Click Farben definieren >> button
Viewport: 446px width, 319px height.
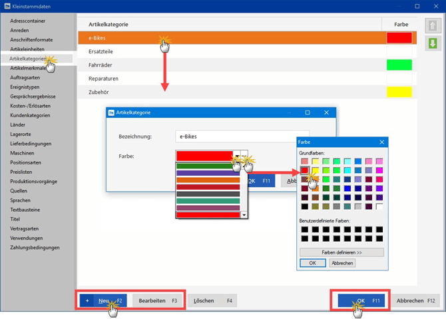tap(341, 252)
